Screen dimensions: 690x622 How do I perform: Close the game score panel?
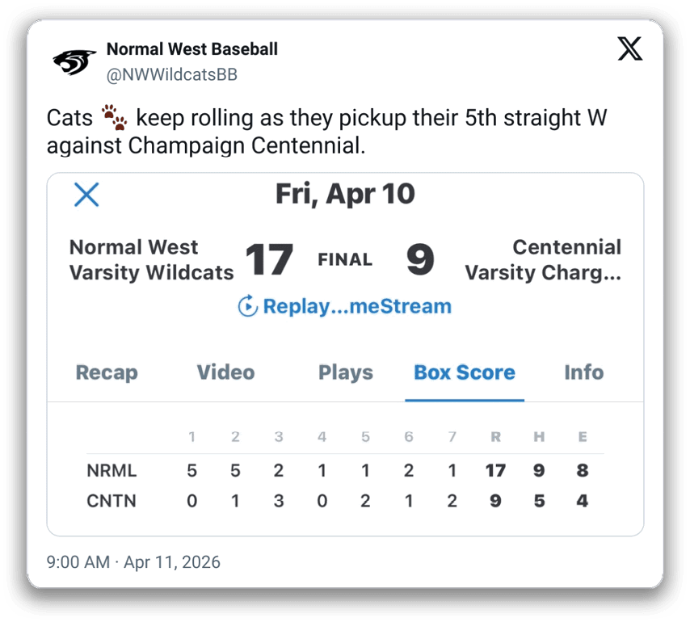click(86, 195)
